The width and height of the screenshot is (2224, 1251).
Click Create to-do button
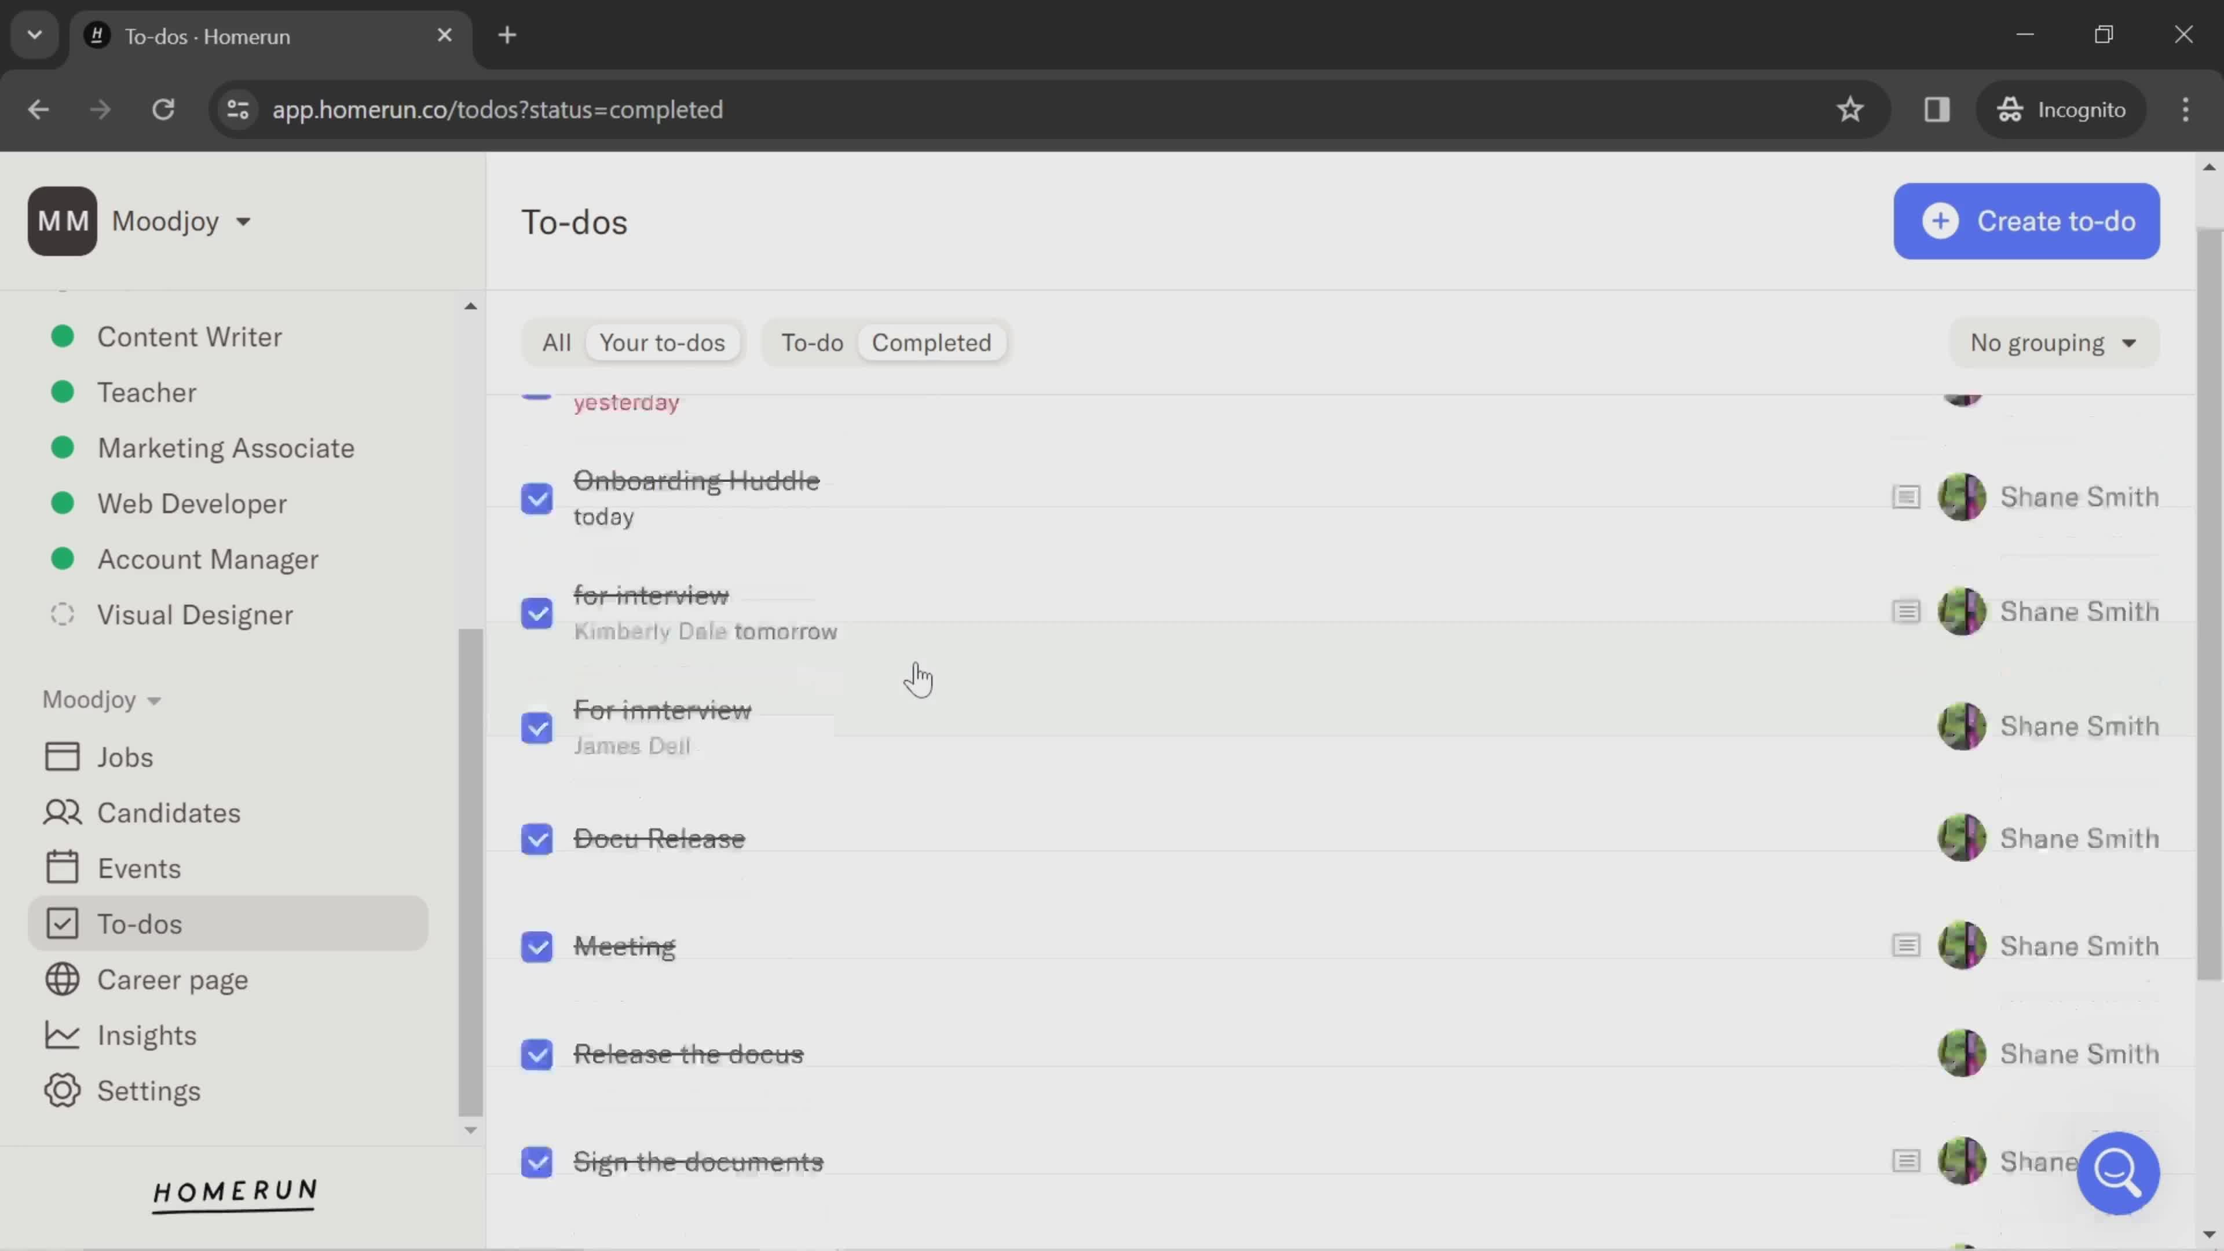[2027, 220]
